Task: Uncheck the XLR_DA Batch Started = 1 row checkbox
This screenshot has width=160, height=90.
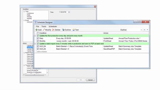Action: coord(38,46)
